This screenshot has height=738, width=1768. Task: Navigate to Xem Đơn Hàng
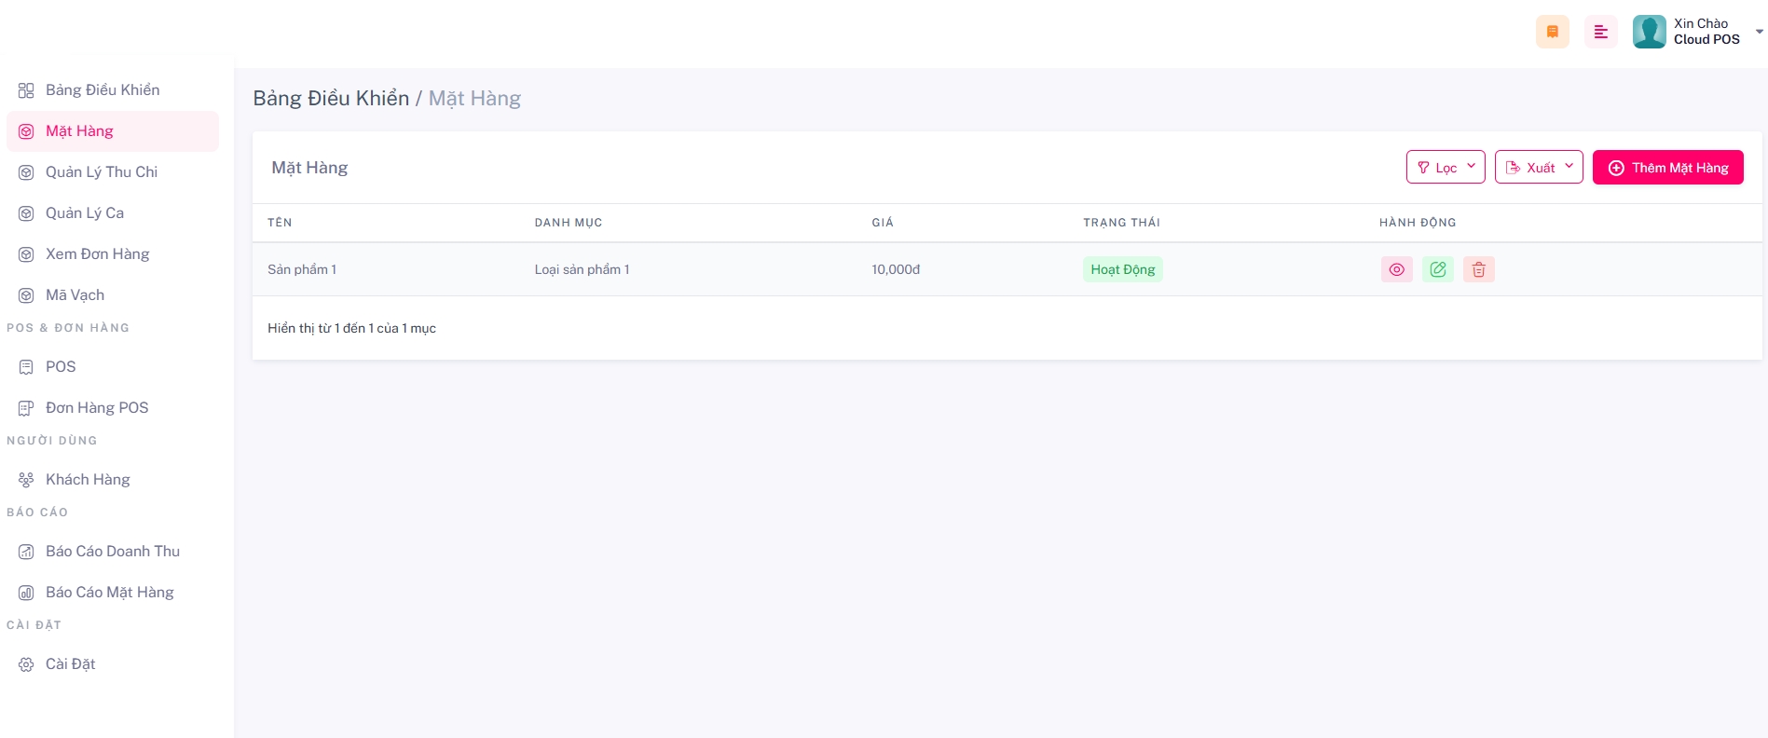97,253
